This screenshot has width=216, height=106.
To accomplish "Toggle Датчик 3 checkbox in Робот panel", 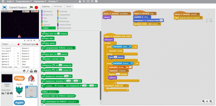I will [x=18, y=59].
